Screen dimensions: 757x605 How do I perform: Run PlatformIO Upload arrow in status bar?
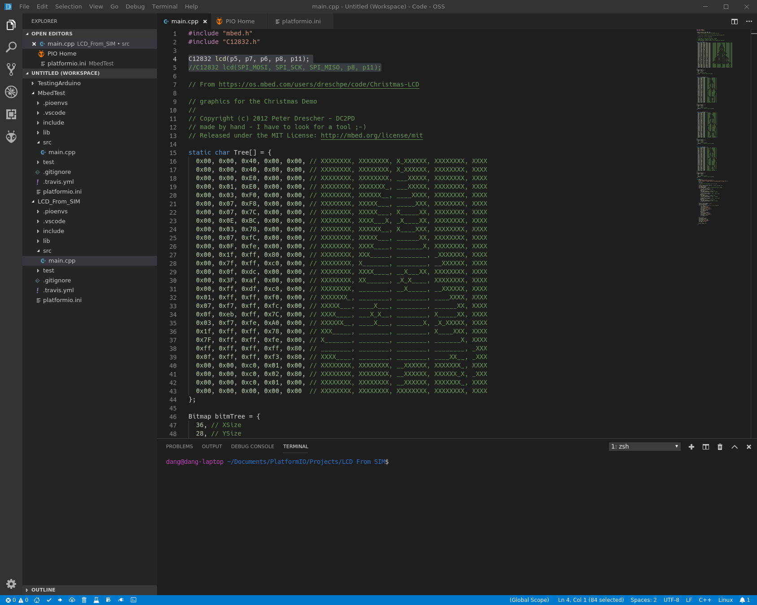[x=60, y=600]
